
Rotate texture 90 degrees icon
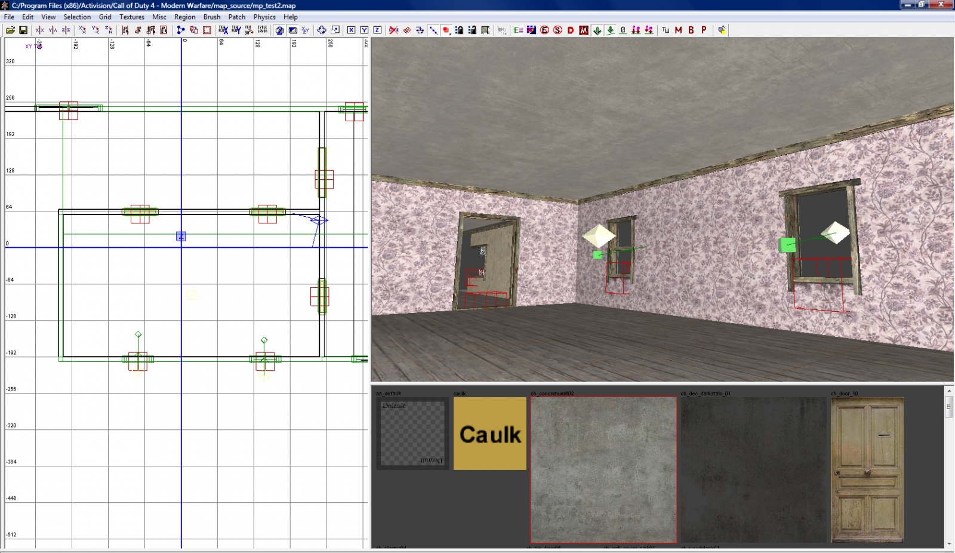tap(249, 30)
